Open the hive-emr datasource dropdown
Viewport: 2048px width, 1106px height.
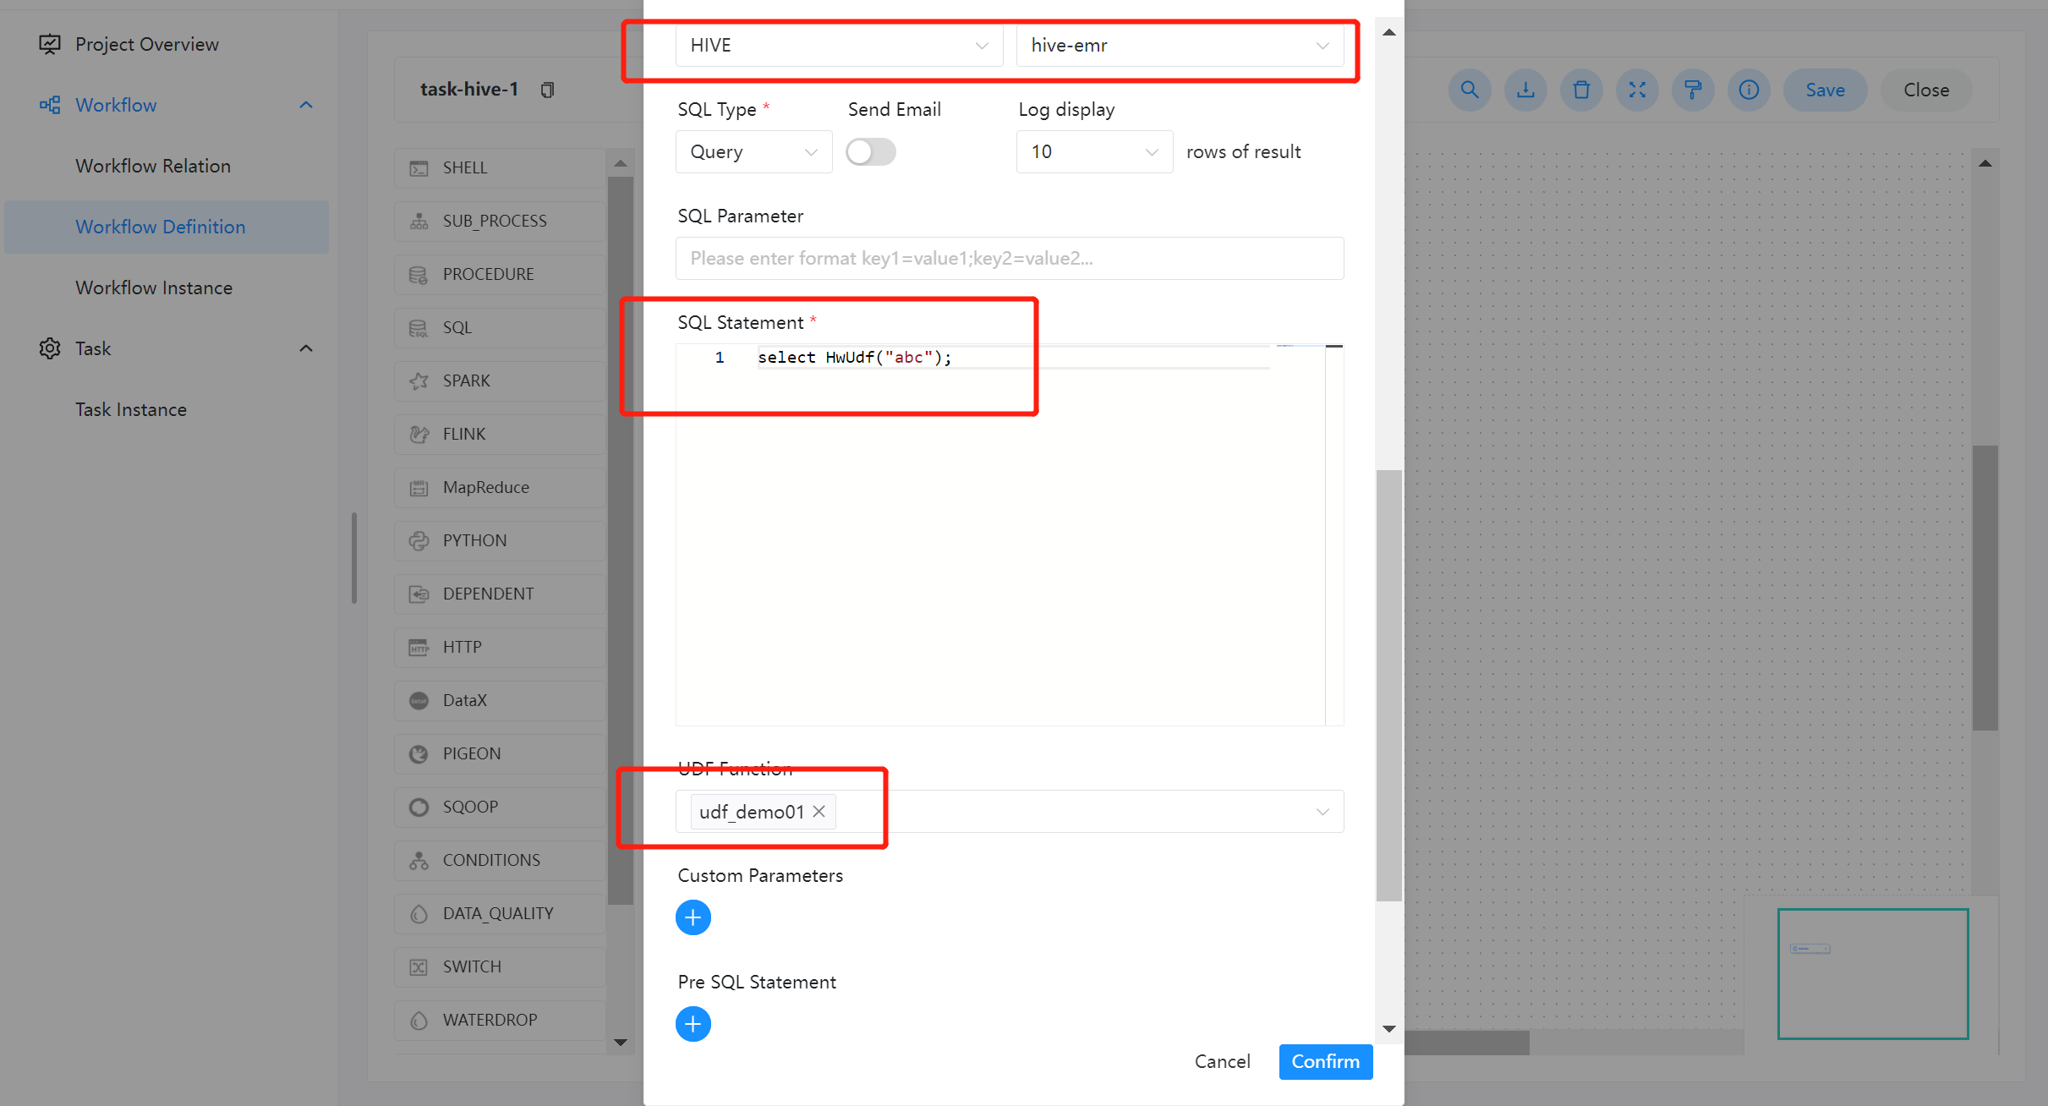click(x=1179, y=46)
